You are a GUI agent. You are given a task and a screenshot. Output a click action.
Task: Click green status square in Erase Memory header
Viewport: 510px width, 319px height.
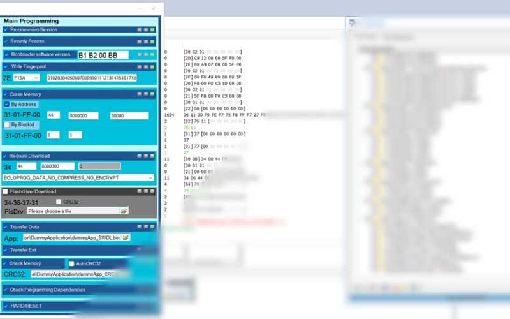point(152,94)
